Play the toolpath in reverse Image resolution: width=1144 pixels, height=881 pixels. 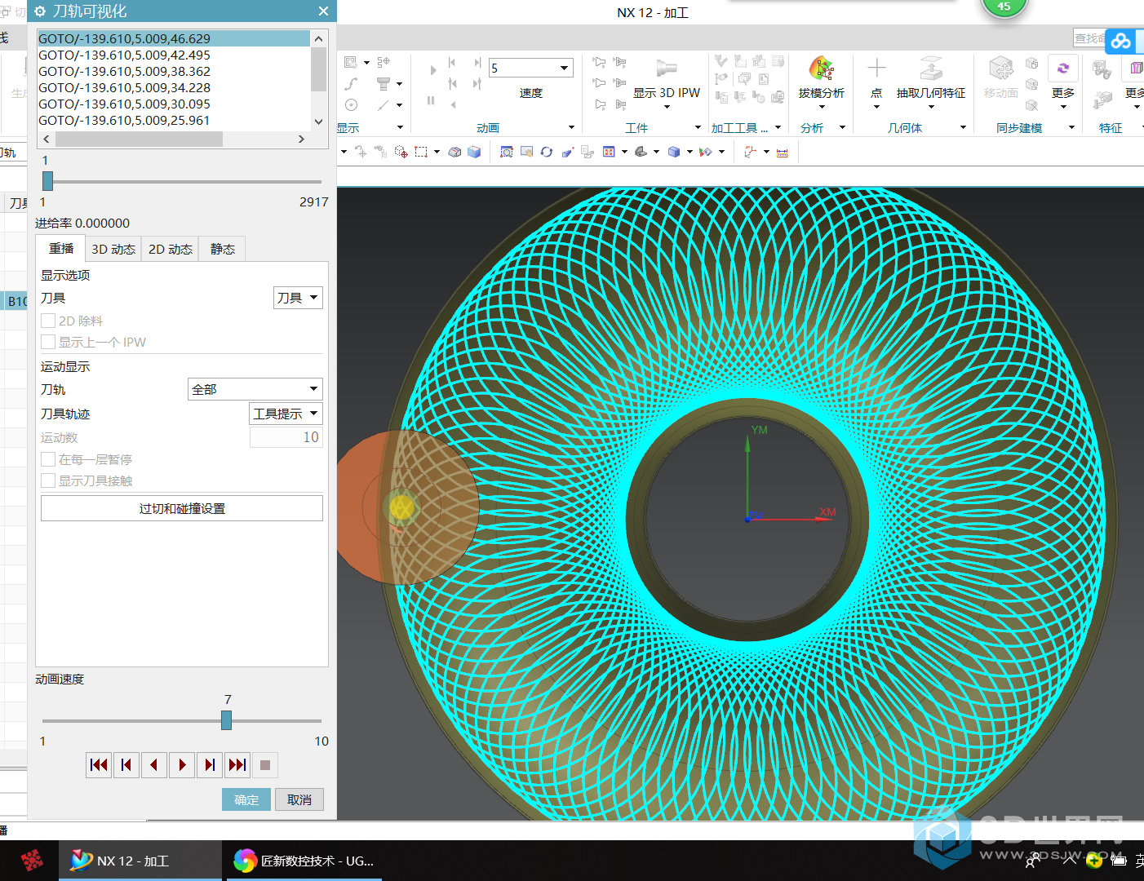154,764
